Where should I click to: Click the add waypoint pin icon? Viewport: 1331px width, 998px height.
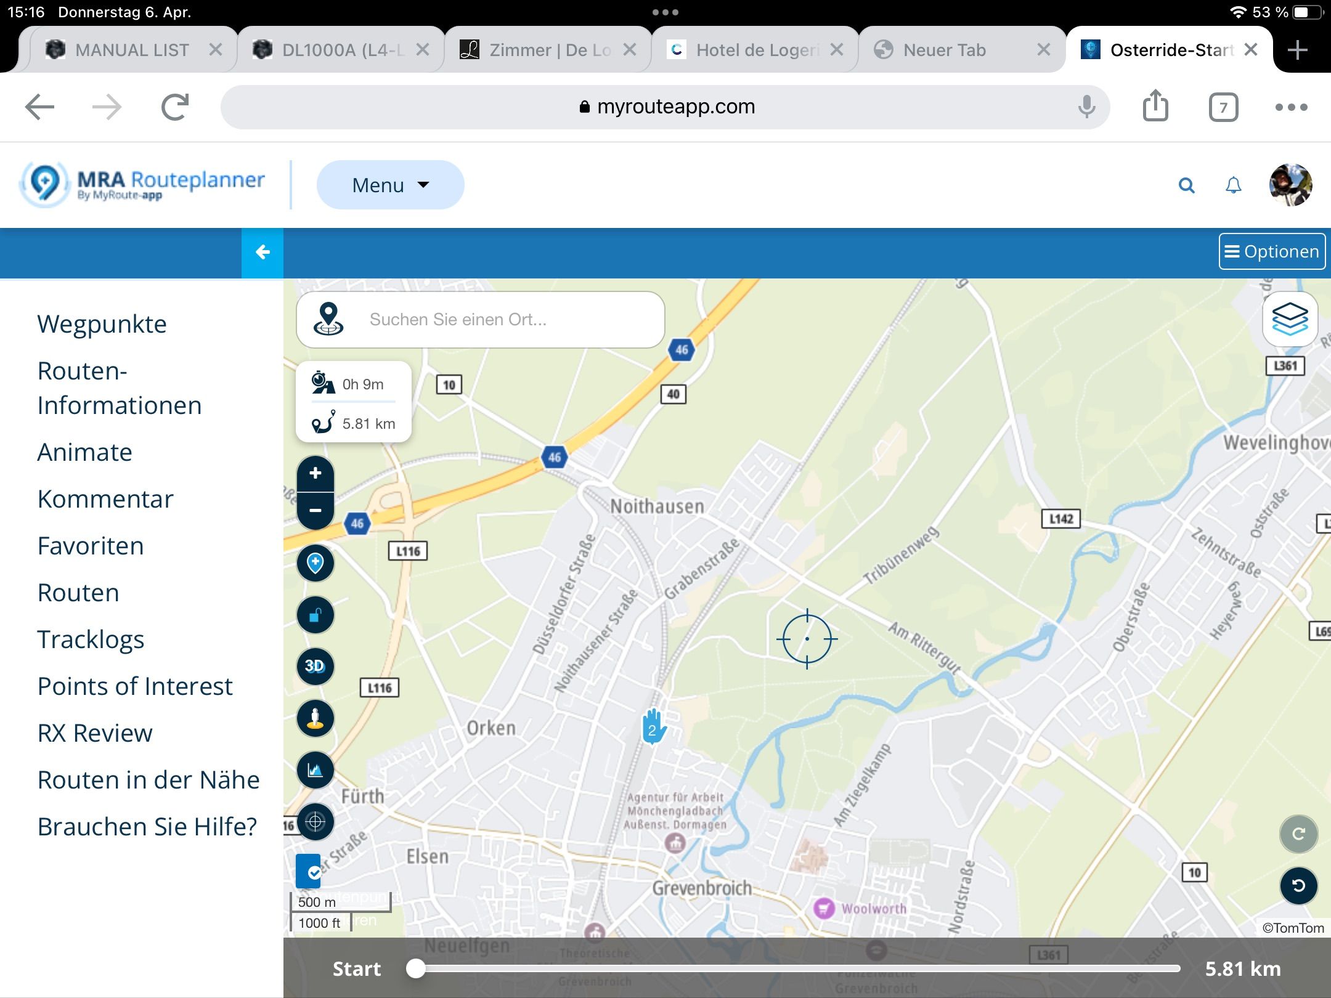pos(315,562)
